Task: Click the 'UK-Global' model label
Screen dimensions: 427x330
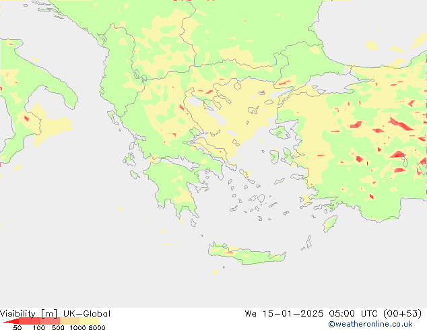Action: [87, 314]
